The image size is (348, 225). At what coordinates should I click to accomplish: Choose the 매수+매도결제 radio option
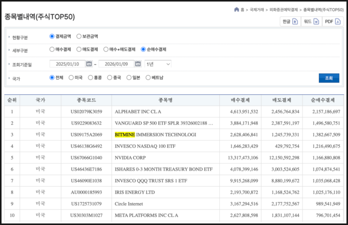tap(106, 49)
